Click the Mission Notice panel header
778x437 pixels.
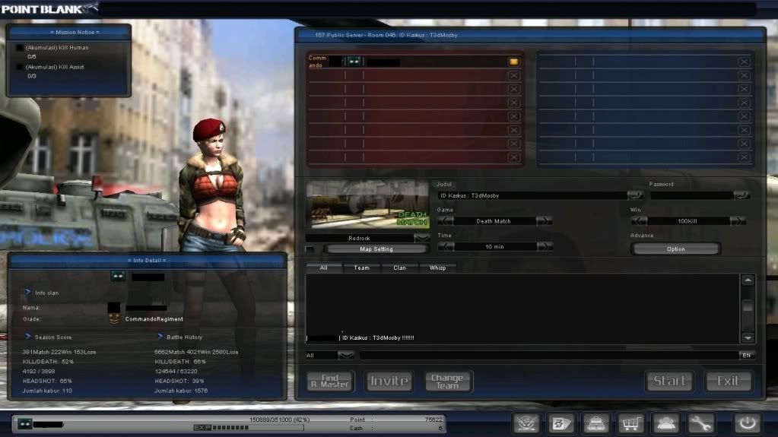click(x=69, y=32)
